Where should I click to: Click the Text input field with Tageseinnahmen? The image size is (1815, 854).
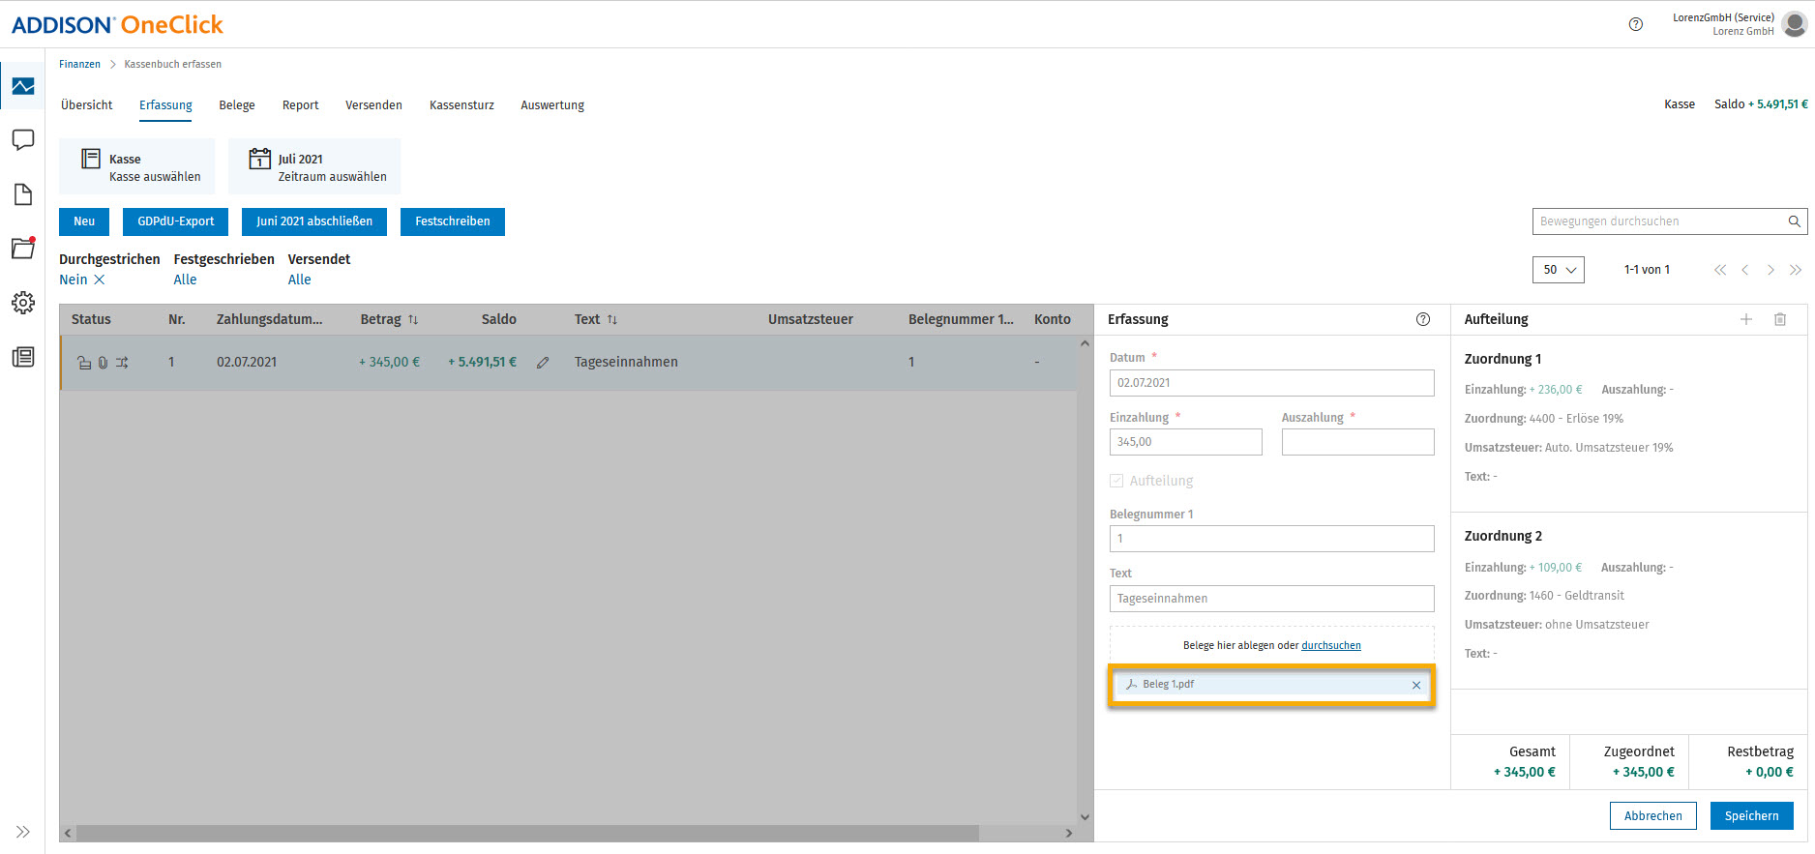(1271, 599)
